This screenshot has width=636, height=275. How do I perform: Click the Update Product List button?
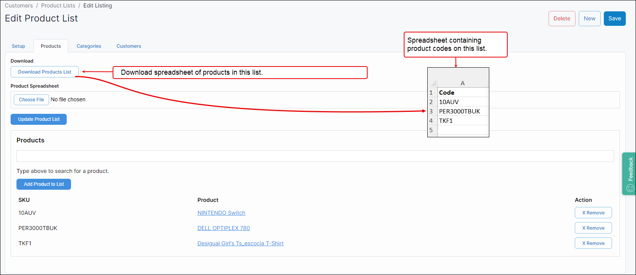pyautogui.click(x=38, y=119)
